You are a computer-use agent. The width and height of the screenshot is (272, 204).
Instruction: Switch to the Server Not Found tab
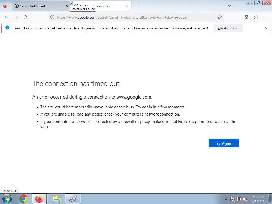coord(41,6)
